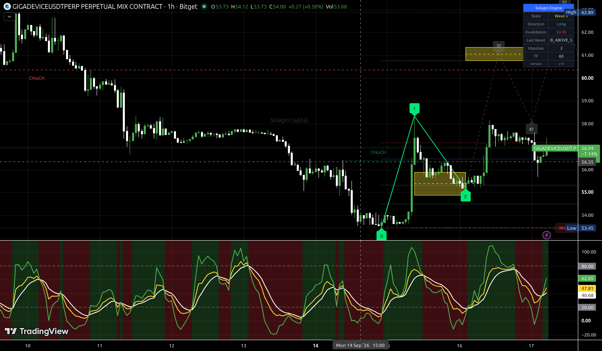This screenshot has height=351, width=602.
Task: Click the crosshair date label Mon 14 Sep '26
Action: click(x=360, y=345)
